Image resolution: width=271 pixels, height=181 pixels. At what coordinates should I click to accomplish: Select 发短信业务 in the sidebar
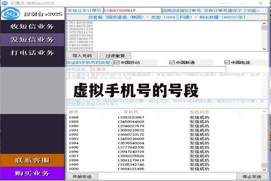[32, 40]
